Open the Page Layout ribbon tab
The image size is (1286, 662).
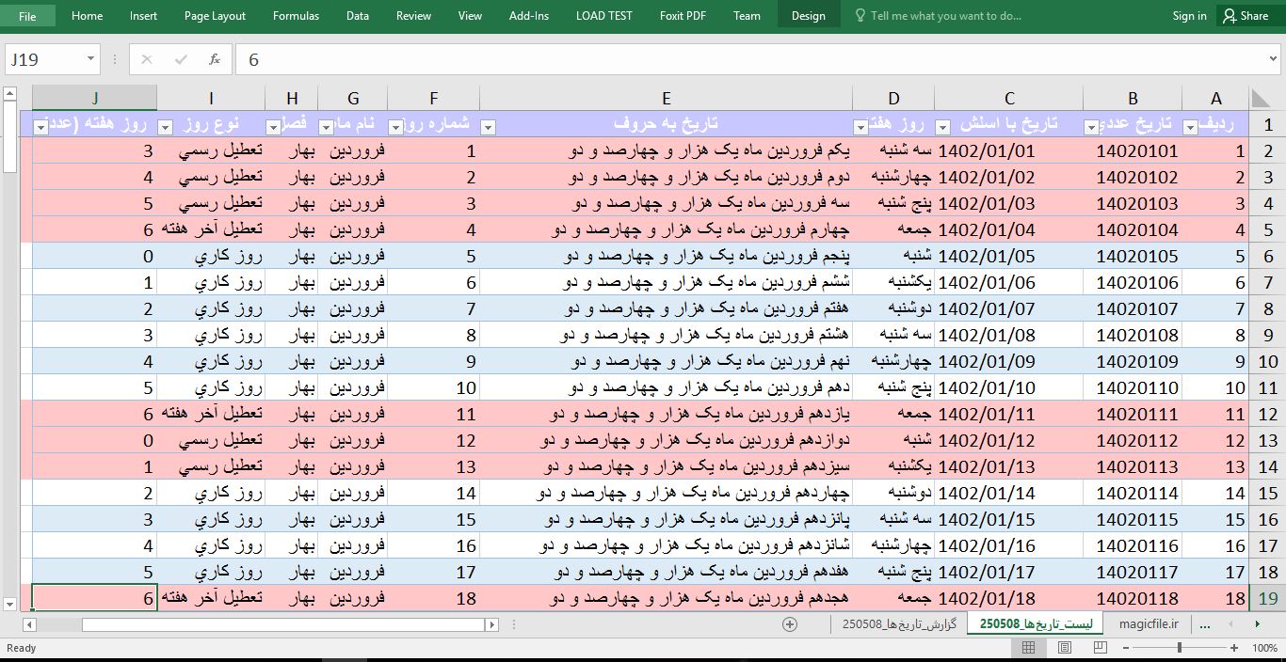coord(215,16)
